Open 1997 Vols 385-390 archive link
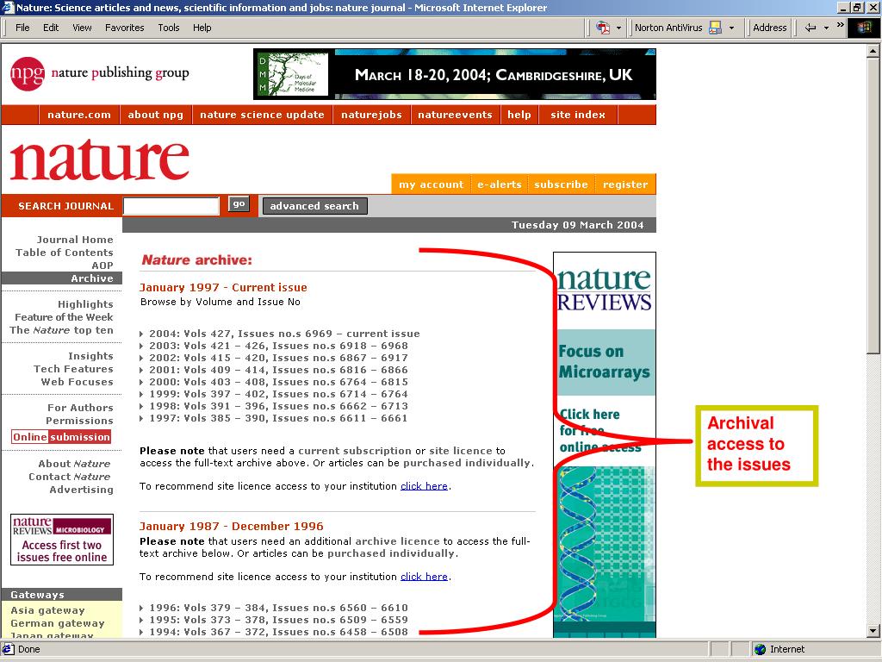 (274, 419)
